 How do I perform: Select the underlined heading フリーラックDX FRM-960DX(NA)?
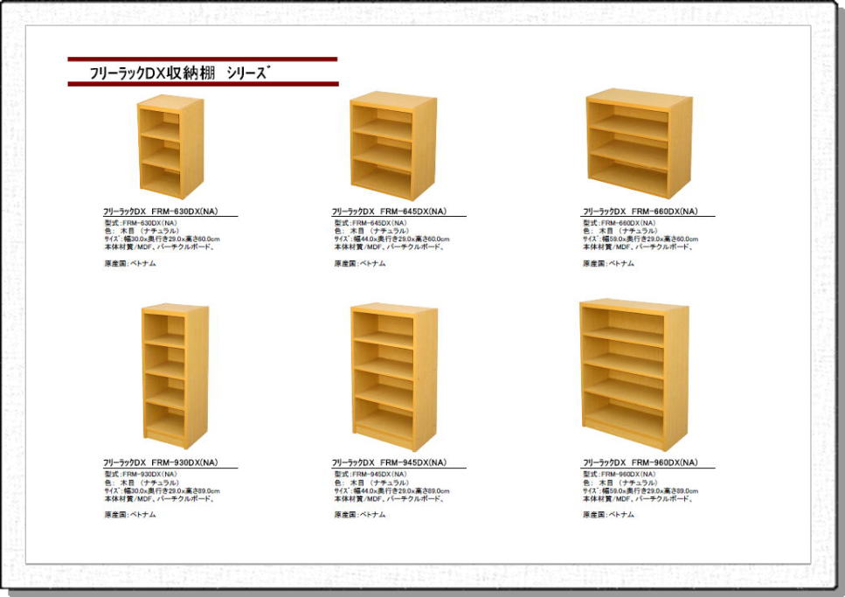[x=640, y=462]
